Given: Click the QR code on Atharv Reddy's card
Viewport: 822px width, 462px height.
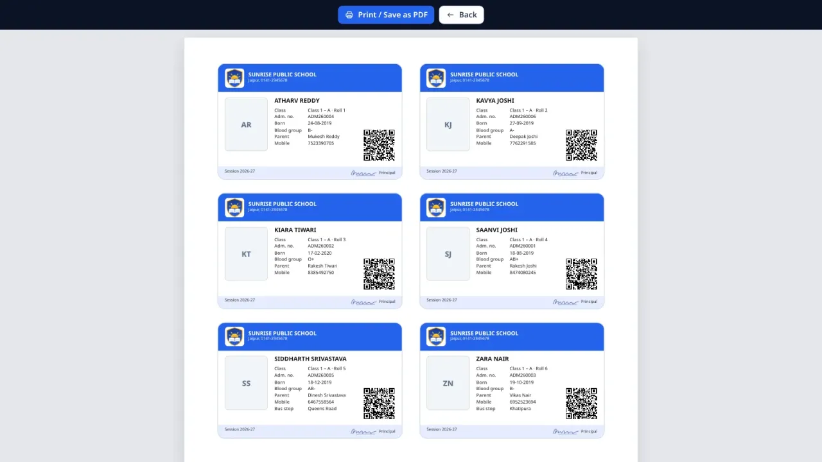Looking at the screenshot, I should [380, 145].
